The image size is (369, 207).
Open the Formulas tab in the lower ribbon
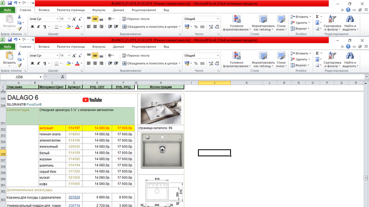tap(99, 47)
